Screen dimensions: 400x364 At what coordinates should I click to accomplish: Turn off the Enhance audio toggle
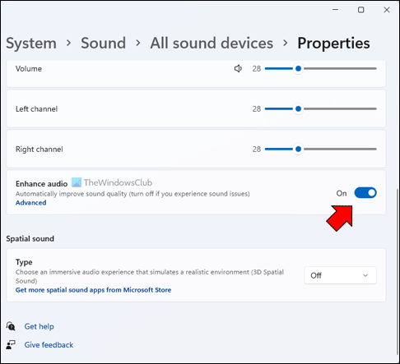(x=365, y=193)
